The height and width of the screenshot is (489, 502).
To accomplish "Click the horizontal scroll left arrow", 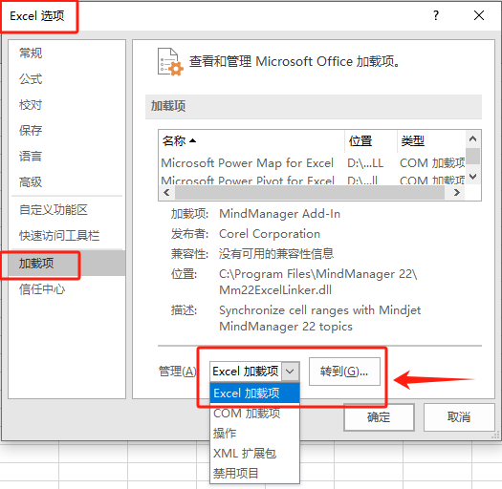I will coord(166,193).
